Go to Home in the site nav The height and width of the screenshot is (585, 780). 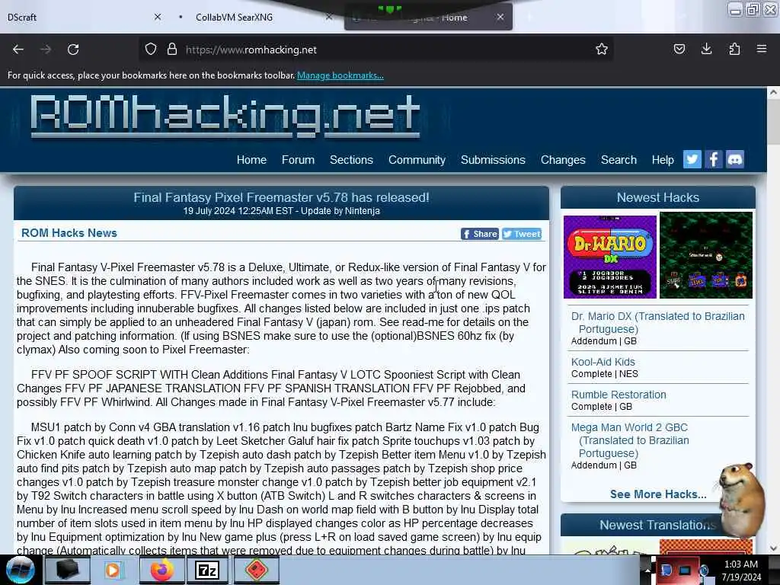pos(251,160)
